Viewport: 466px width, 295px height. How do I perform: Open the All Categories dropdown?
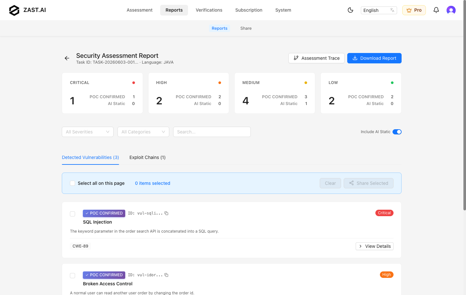[143, 132]
